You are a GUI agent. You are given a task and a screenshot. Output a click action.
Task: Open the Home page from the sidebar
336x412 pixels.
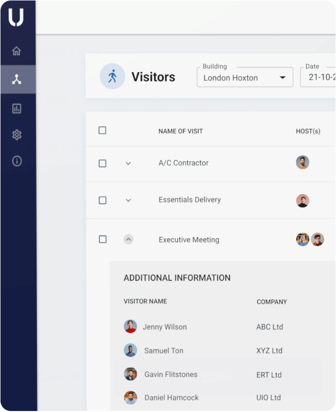[x=17, y=51]
